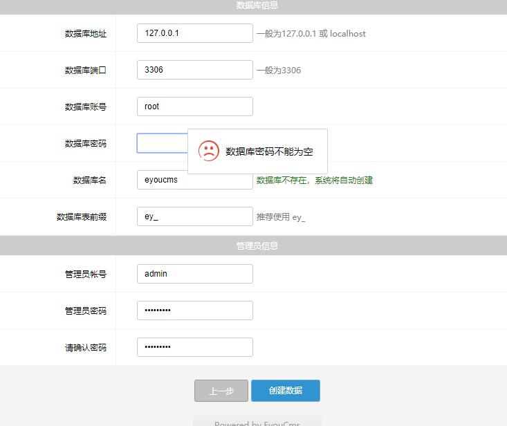Click the 数据库端口 label
The image size is (507, 426).
pos(86,70)
